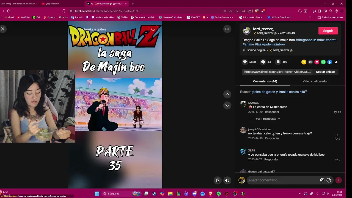Screen dimensions: 352x198
Task: Click the translate page icon
Action: click(231, 11)
